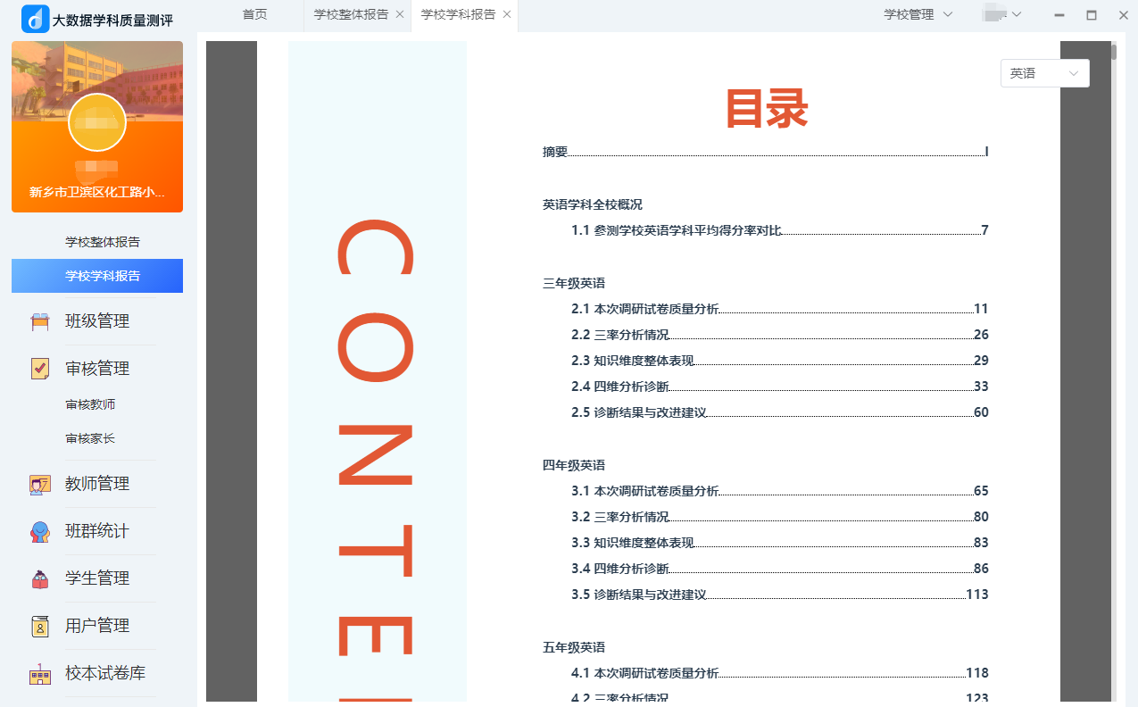Open the user account dropdown arrow
Viewport: 1138px width, 707px height.
pos(1016,14)
